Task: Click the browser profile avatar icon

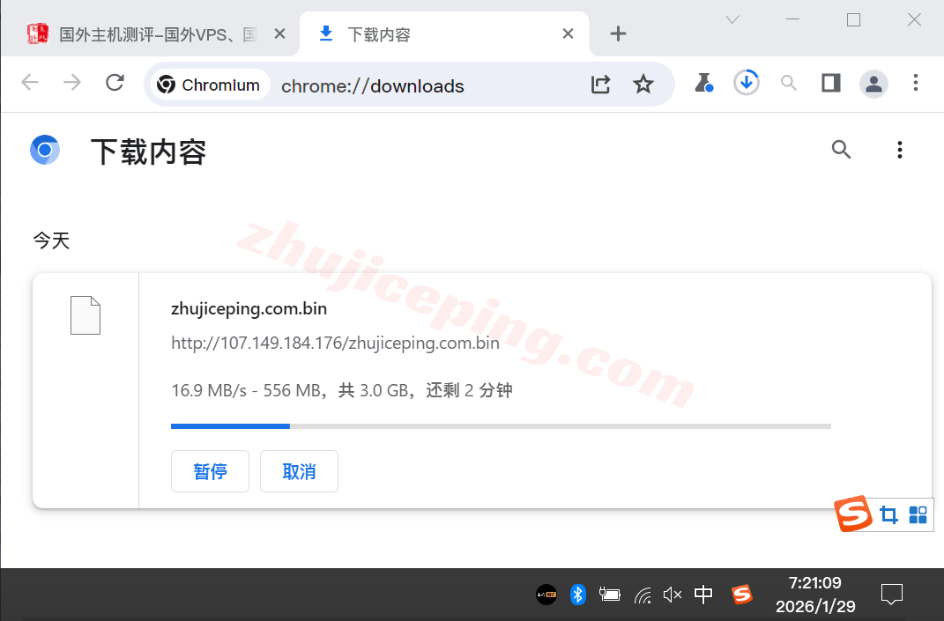Action: [x=873, y=83]
